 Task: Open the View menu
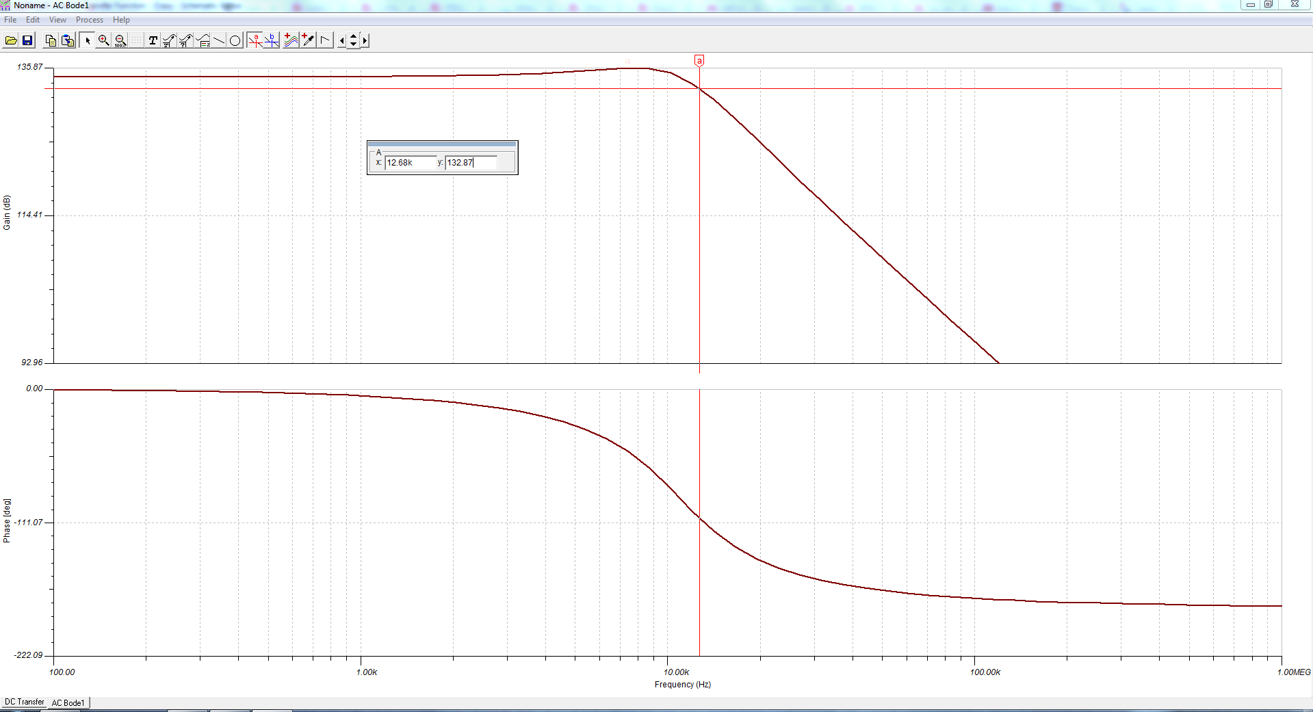[x=58, y=20]
